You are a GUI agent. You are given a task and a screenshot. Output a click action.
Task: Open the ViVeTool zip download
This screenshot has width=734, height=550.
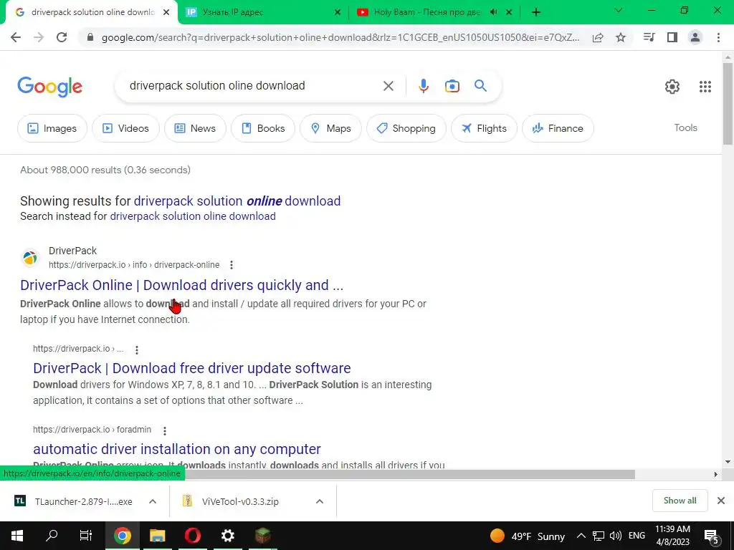[241, 501]
